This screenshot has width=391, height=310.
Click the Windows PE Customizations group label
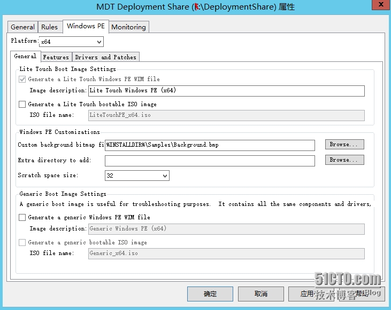click(x=59, y=132)
